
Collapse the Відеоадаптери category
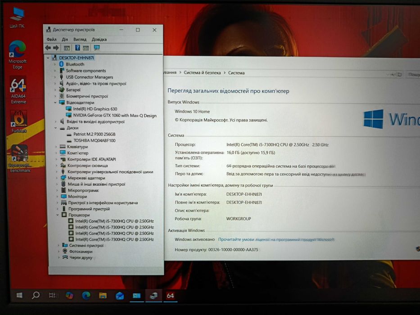pyautogui.click(x=55, y=103)
